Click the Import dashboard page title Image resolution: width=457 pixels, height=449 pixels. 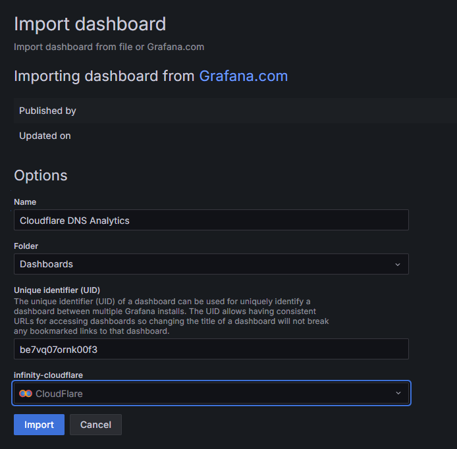coord(90,24)
